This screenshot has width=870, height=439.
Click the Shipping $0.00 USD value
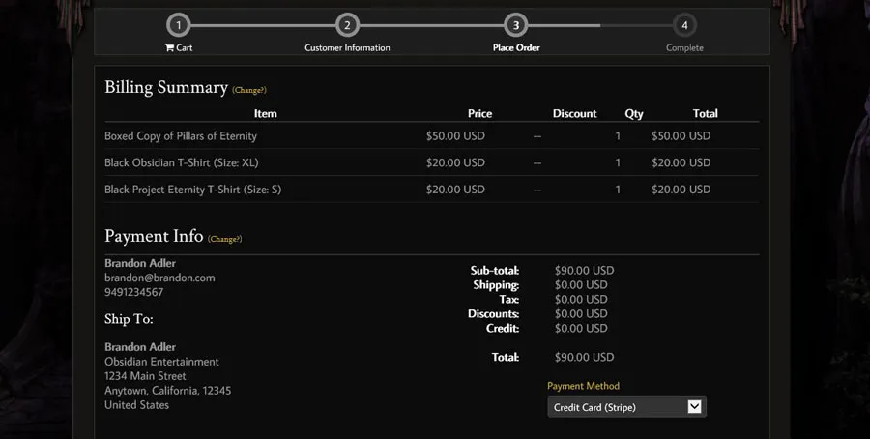[581, 284]
